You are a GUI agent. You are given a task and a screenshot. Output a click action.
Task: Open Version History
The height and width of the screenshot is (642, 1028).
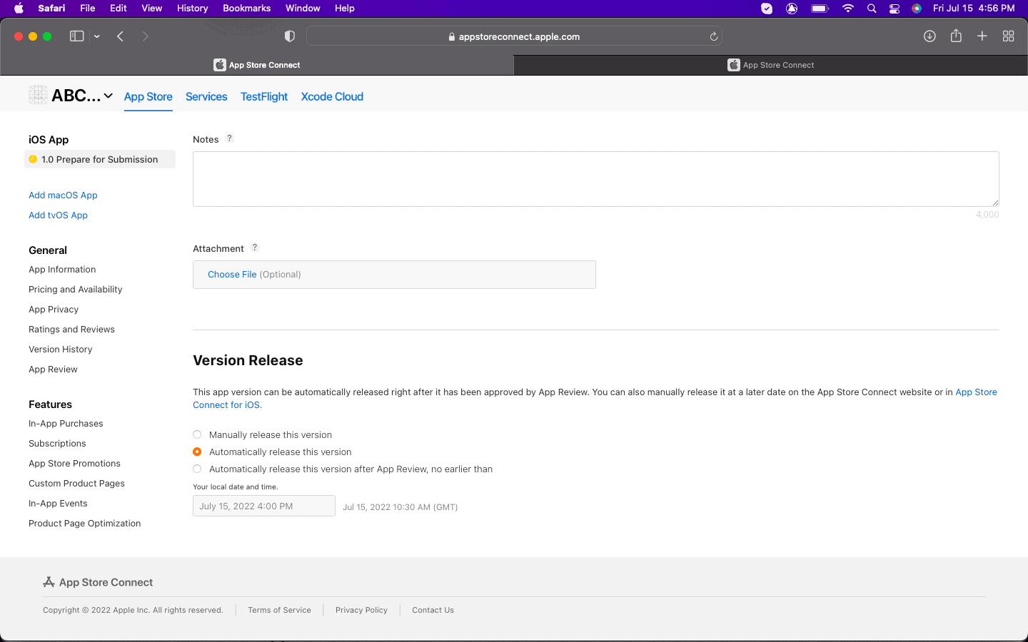(60, 349)
